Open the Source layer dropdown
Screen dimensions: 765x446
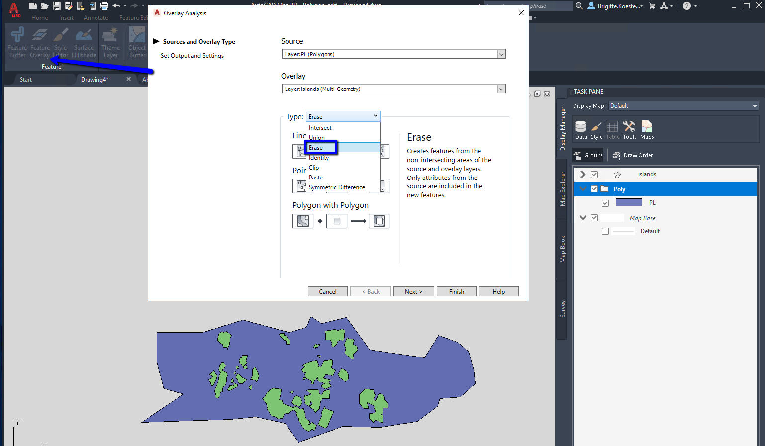pyautogui.click(x=501, y=54)
